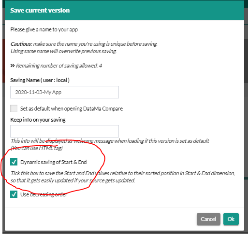
Task: Cancel saving the current version
Action: pyautogui.click(x=208, y=219)
